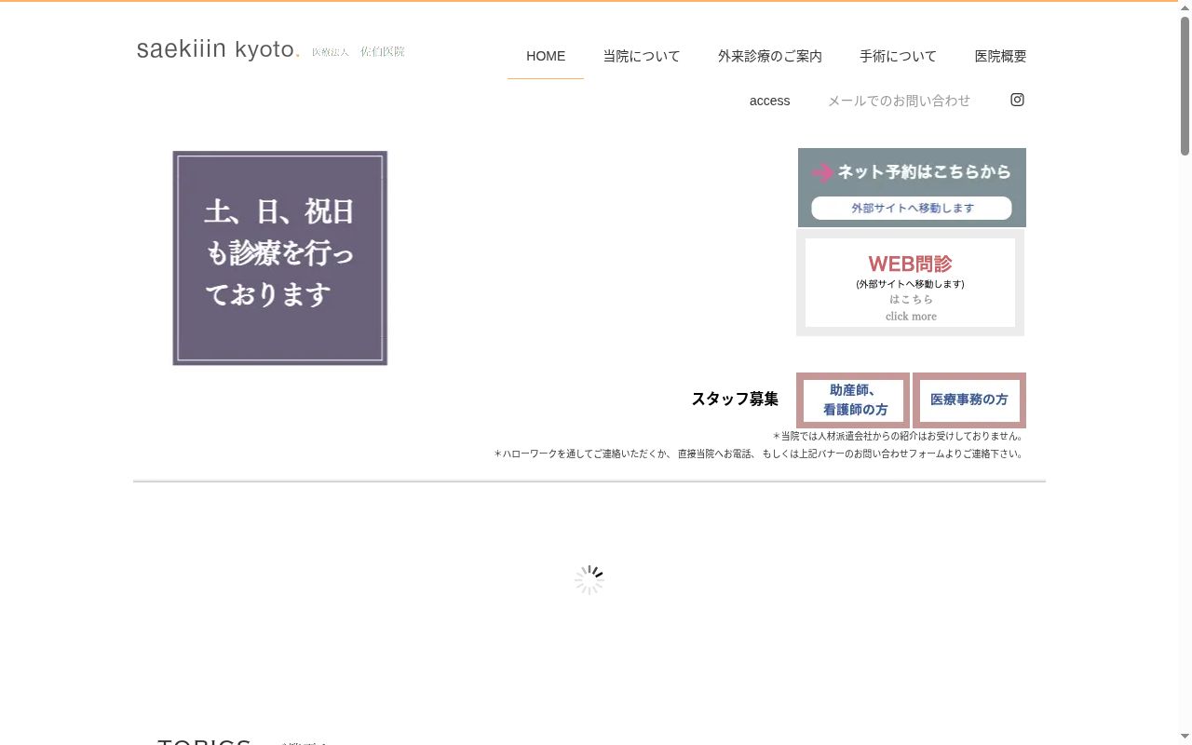Click the 医療法人 佐伯医院 subtitle text

(359, 52)
